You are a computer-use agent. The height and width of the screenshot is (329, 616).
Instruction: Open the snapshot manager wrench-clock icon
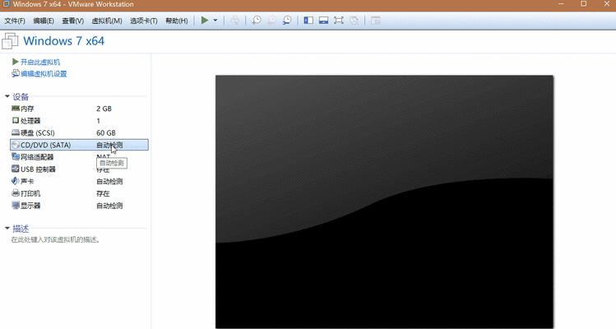287,20
